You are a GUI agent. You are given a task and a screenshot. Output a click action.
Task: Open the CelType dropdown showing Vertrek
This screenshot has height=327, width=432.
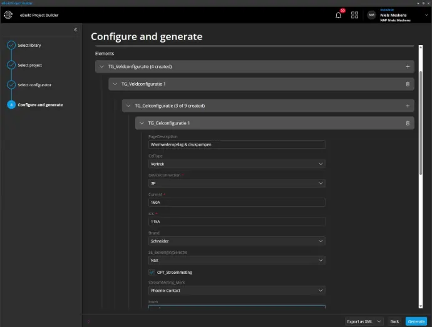click(x=237, y=164)
